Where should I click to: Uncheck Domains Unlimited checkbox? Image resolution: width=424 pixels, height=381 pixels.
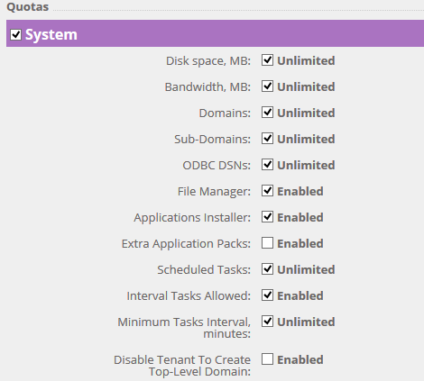pos(267,113)
